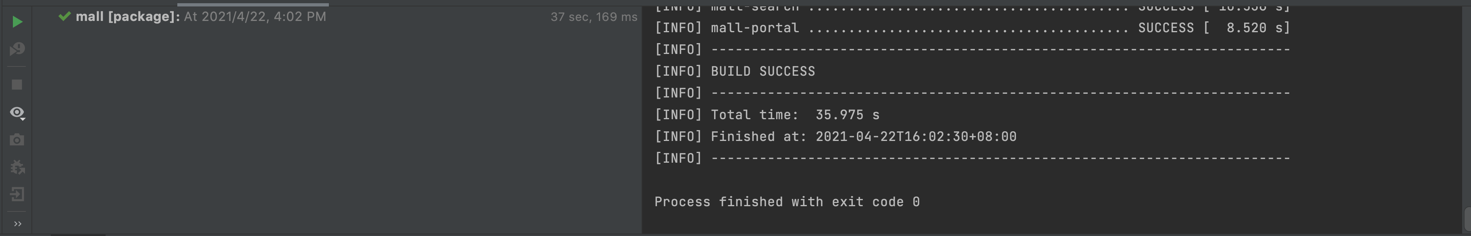The image size is (1471, 236).
Task: Click the green success checkmark icon
Action: click(64, 17)
